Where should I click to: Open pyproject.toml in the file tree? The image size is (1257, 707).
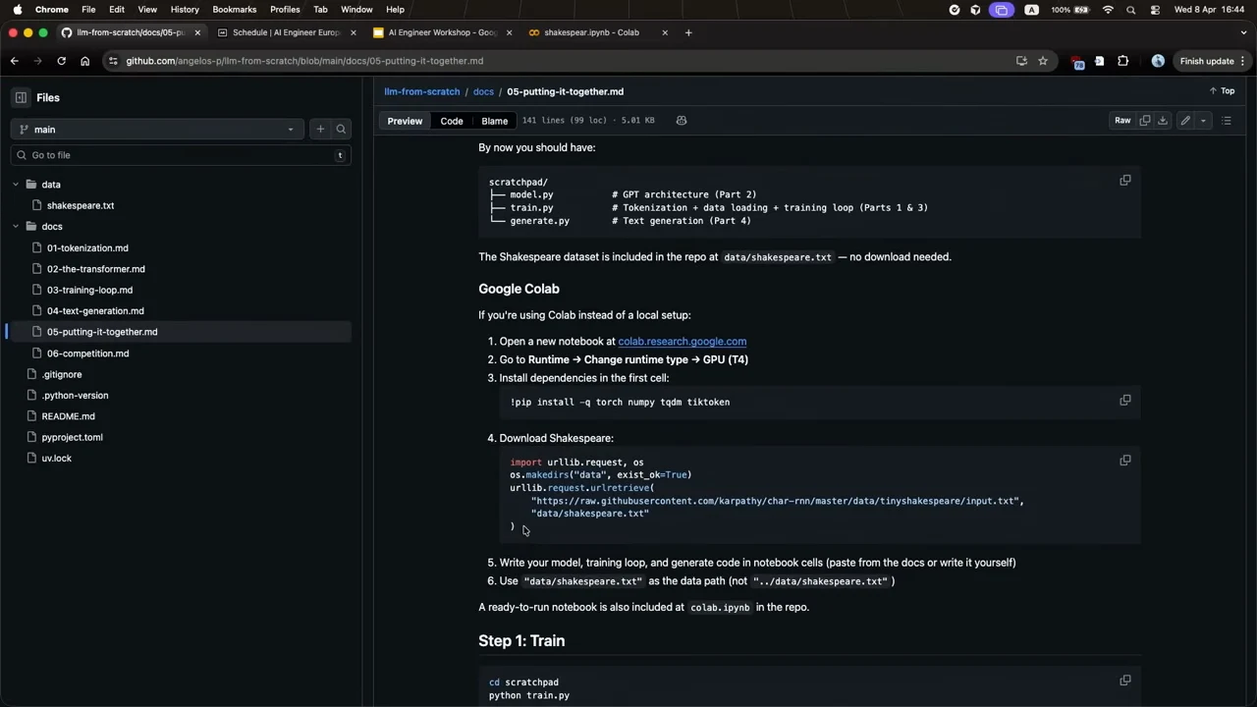72,437
